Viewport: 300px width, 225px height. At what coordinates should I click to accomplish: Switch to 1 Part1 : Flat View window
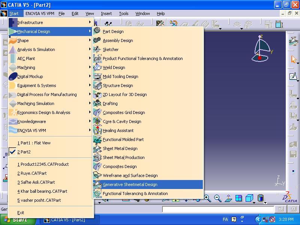coord(34,143)
